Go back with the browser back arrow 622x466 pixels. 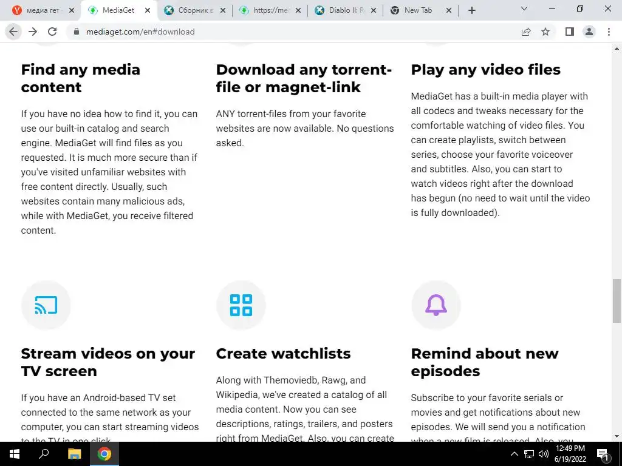pos(13,32)
